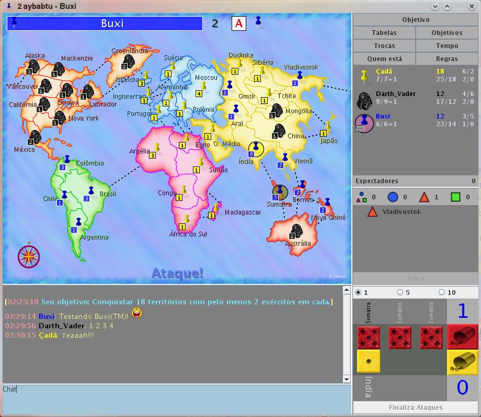Click the compass rose on the map
481x417 pixels.
pos(29,256)
